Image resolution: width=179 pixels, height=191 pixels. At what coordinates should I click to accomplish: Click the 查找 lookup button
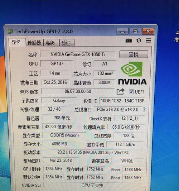pyautogui.click(x=134, y=54)
